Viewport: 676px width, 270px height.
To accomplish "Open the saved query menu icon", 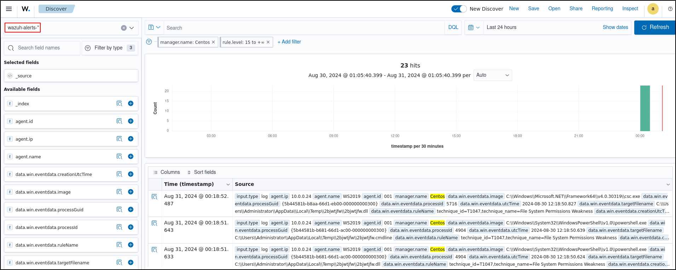I will click(154, 28).
